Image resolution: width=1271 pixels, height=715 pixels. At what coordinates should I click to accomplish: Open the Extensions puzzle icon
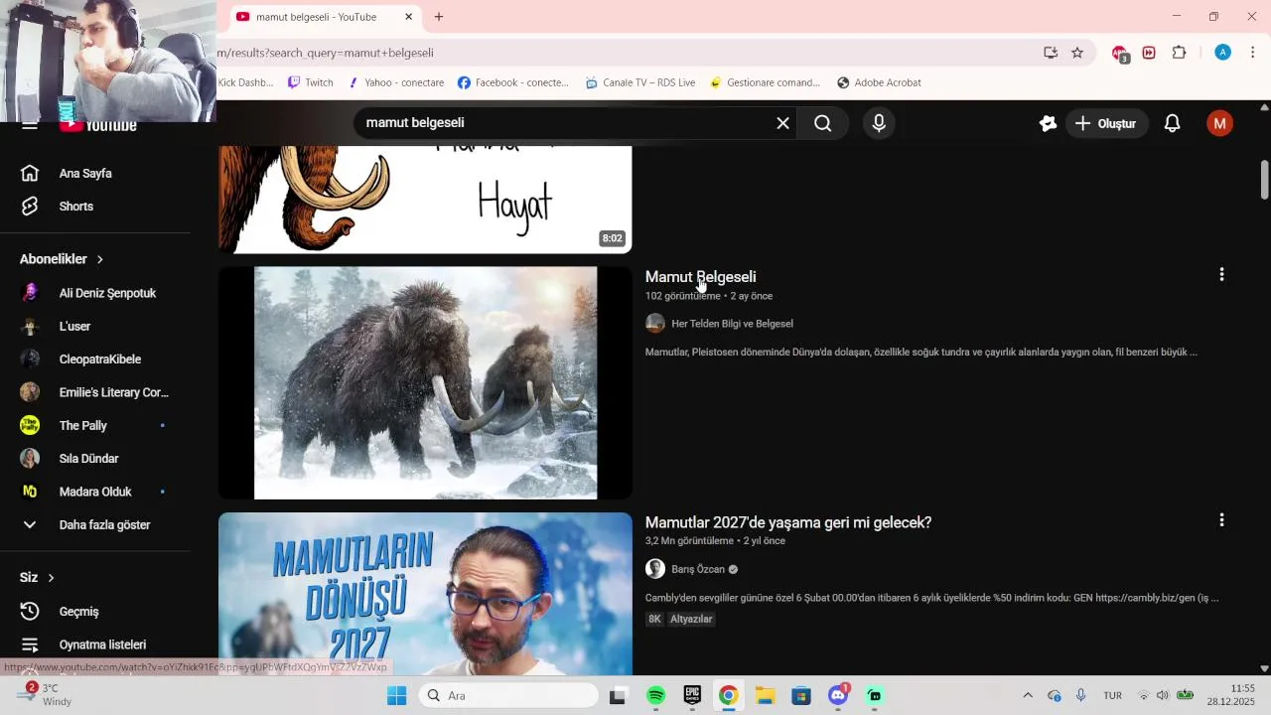(x=1180, y=53)
